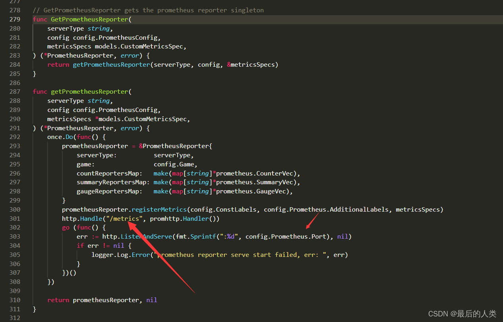The image size is (503, 322).
Task: Click the getPrometheusReporter function name on line 287
Action: click(x=89, y=91)
